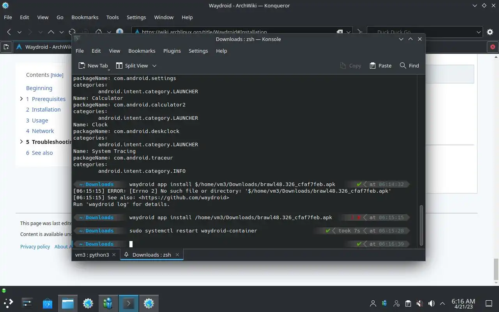Click muted audio tray icon
Viewport: 499px width, 312px height.
click(419, 303)
